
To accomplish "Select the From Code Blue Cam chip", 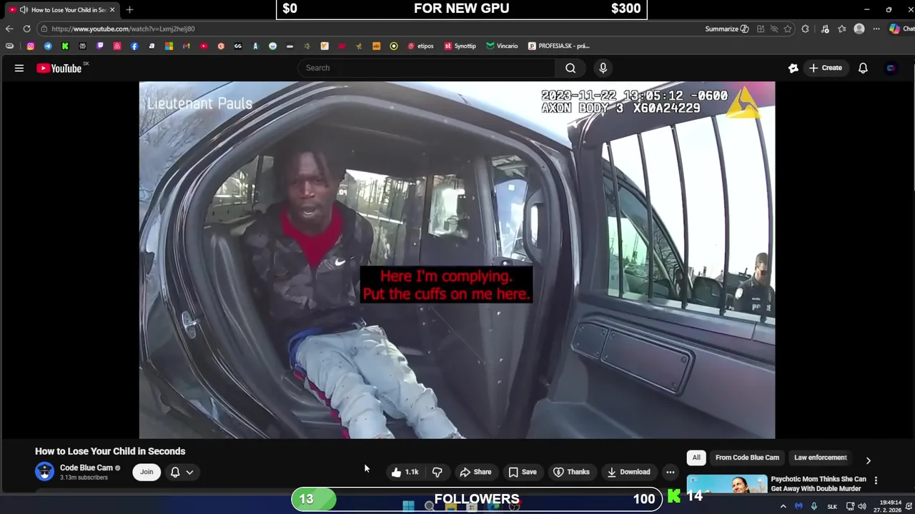I will click(x=747, y=458).
